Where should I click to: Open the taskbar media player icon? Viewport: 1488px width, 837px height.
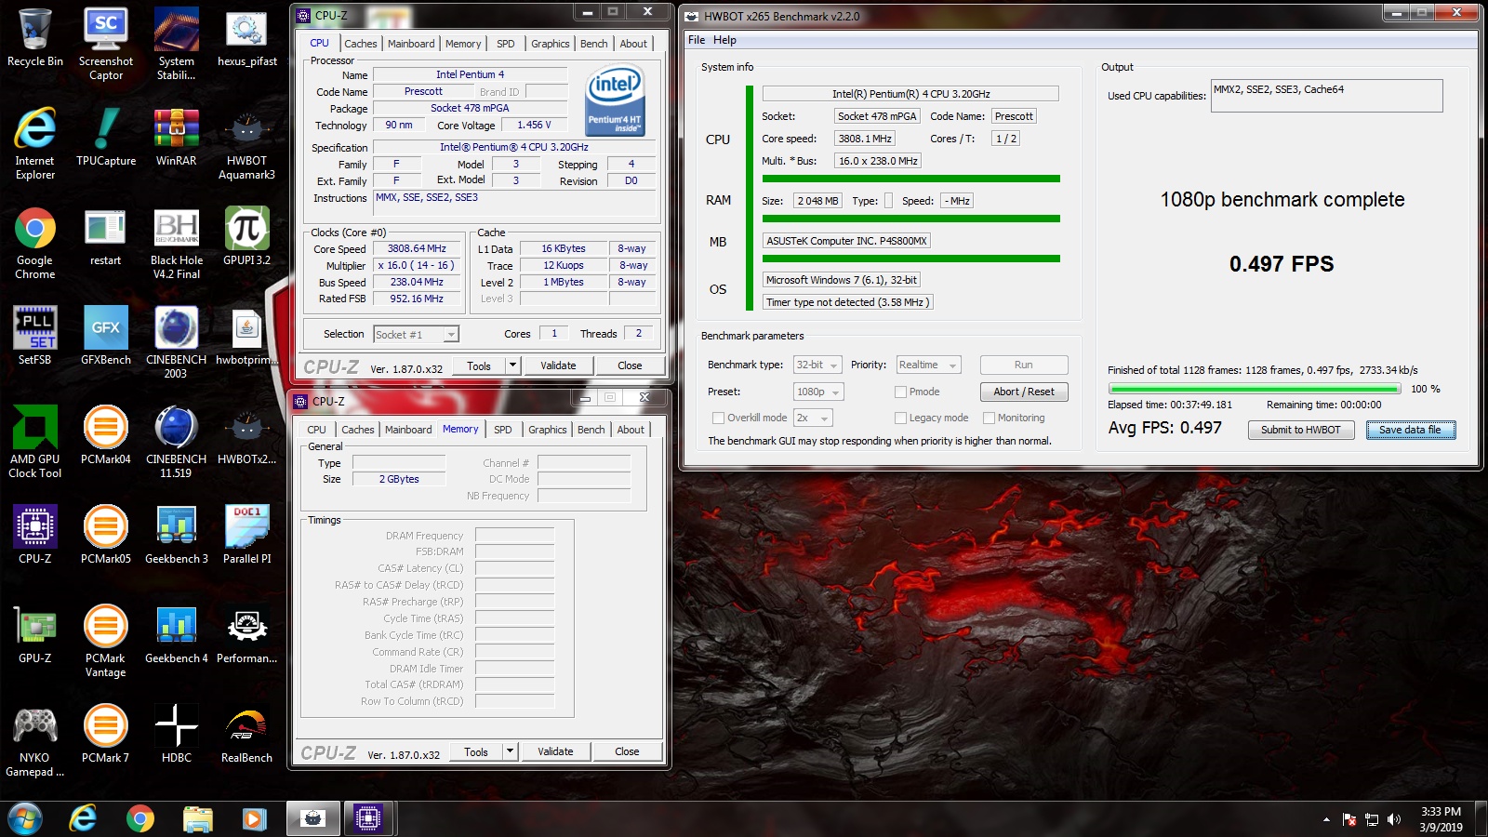(x=254, y=818)
